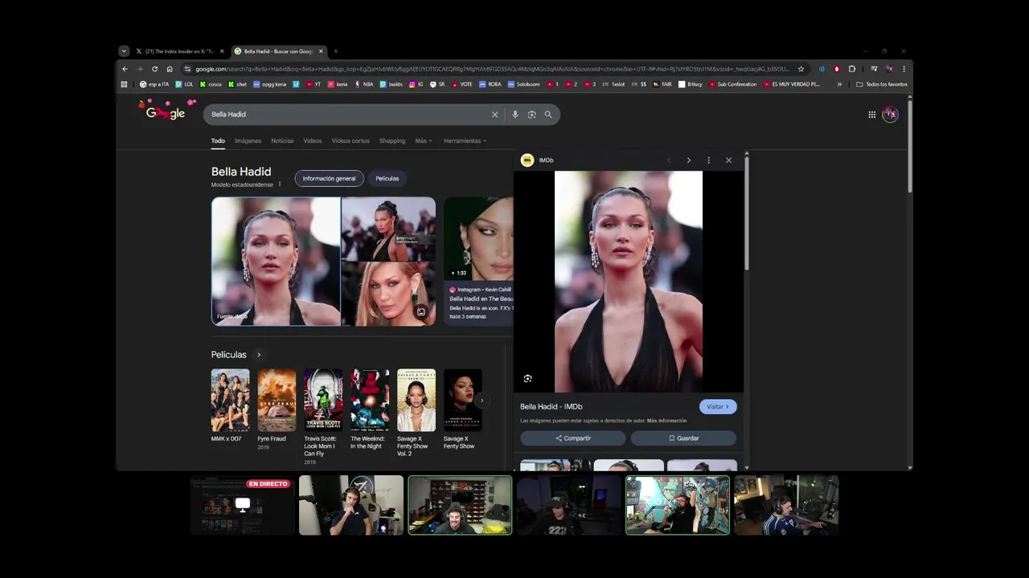
Task: Select the Películas chip
Action: tap(387, 179)
